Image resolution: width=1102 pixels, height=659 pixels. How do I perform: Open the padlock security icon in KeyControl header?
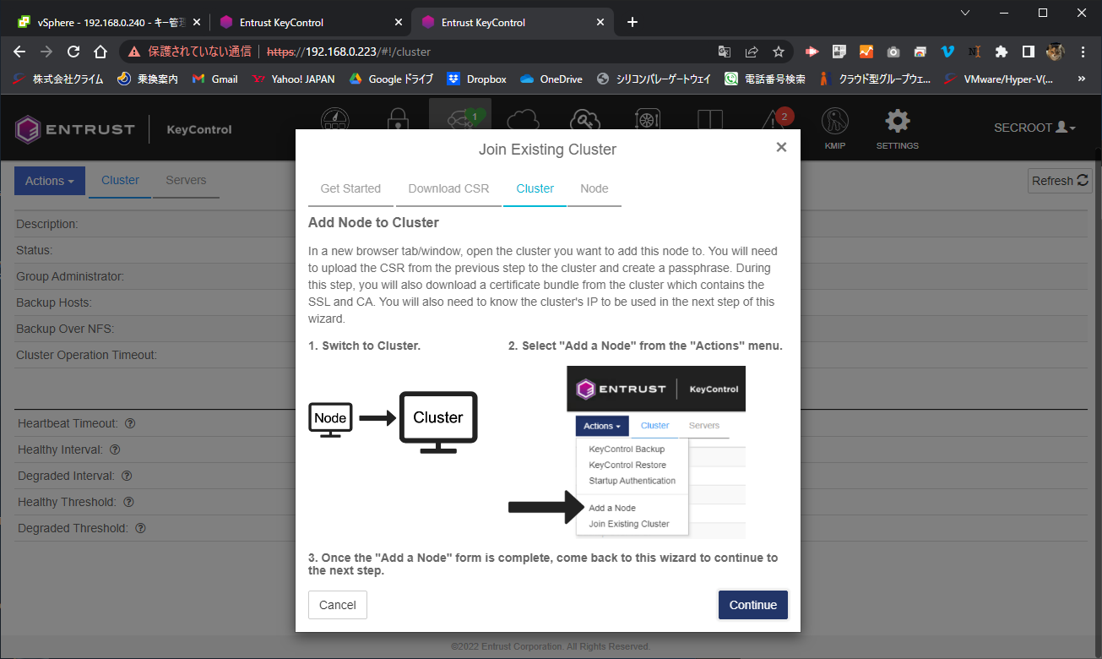click(397, 120)
